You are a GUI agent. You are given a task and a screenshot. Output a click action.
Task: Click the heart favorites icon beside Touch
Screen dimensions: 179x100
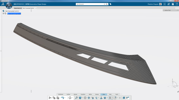(x=121, y=94)
